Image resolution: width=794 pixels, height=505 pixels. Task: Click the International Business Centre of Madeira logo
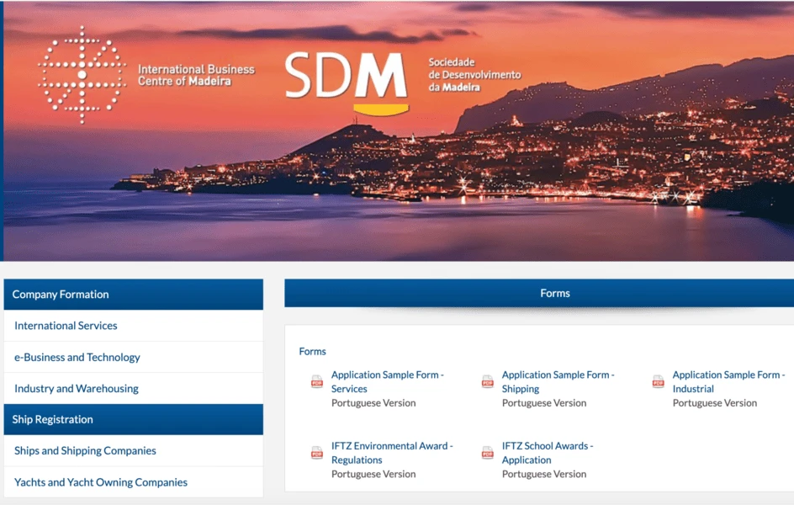click(x=146, y=75)
